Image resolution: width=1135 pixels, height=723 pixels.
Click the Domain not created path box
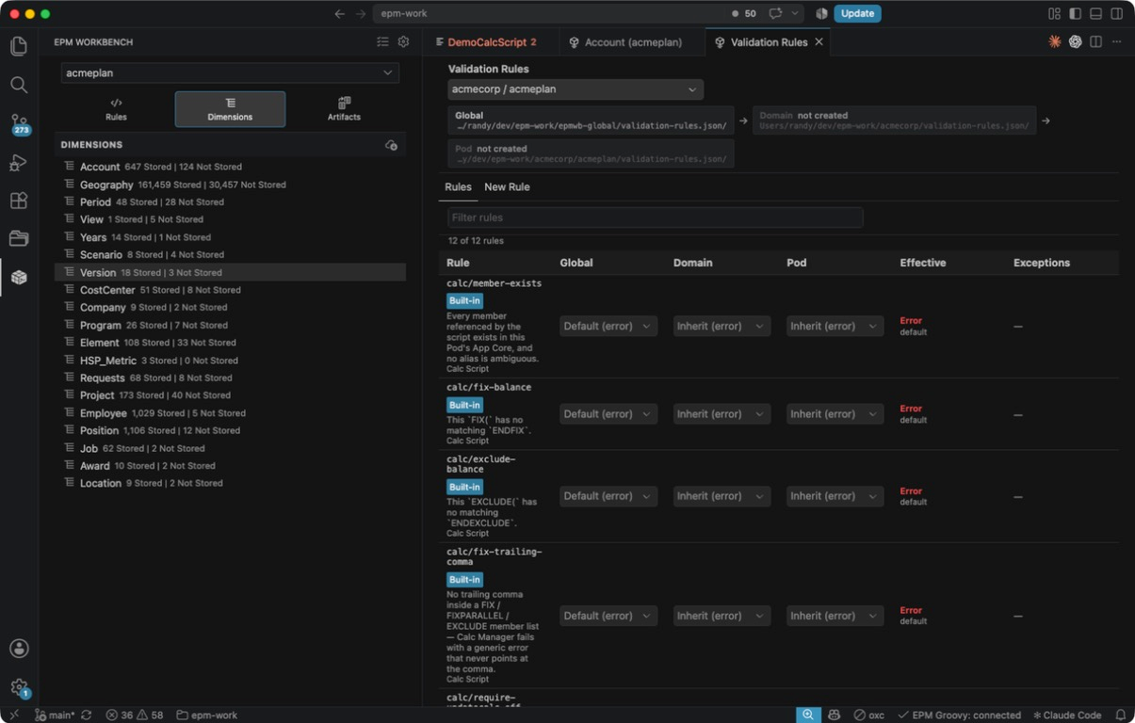pyautogui.click(x=894, y=120)
